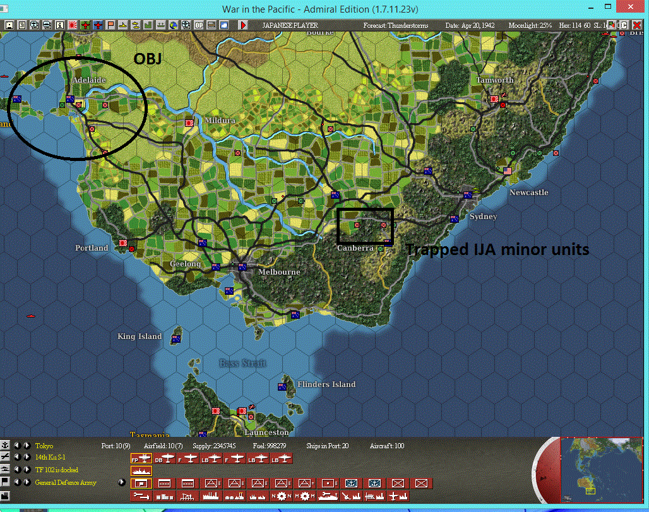The height and width of the screenshot is (512, 649).
Task: Click the ship icon beside TF 102
Action: coord(5,469)
